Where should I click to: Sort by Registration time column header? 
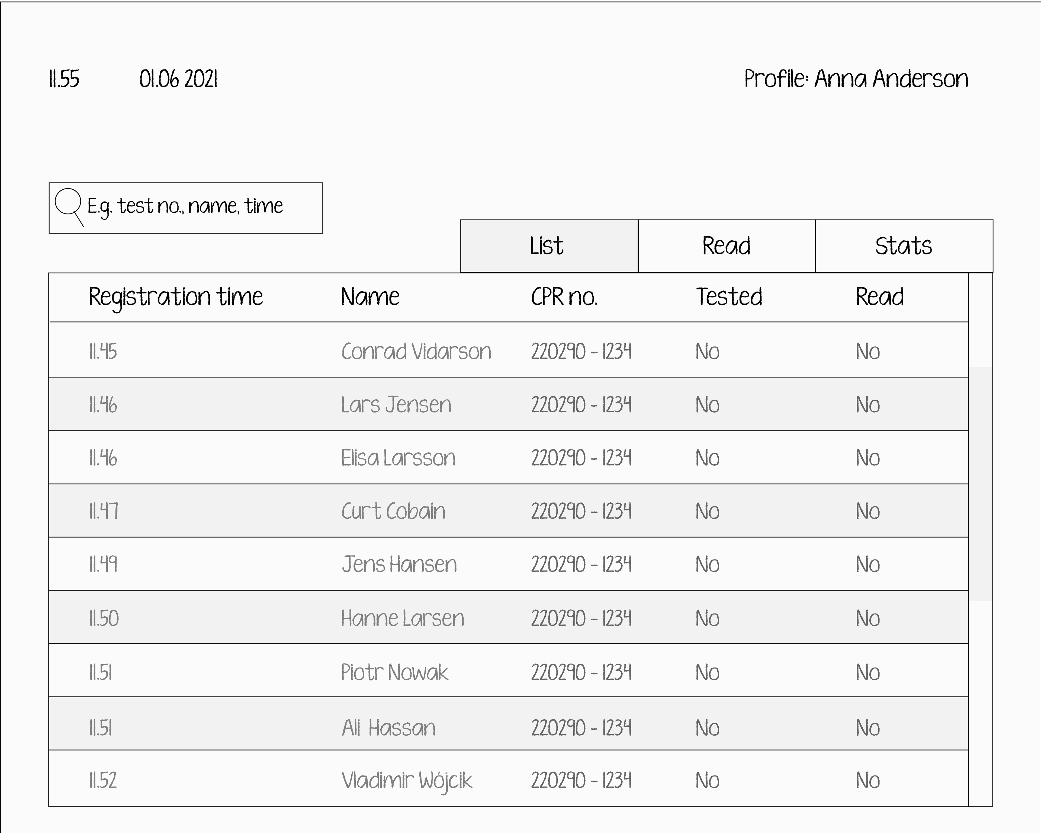coord(176,297)
